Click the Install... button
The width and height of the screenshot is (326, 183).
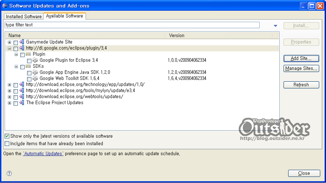301,26
